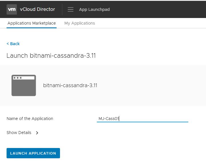Click the Launch bitnami-cassandra-3.11 page heading
Viewport: 206px width, 166px height.
point(51,55)
